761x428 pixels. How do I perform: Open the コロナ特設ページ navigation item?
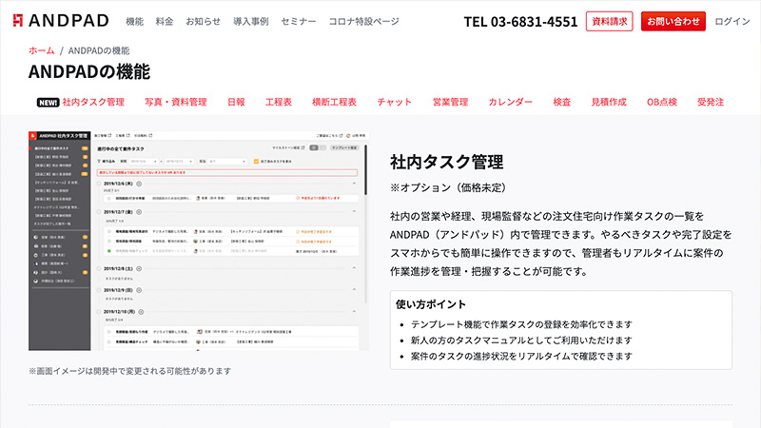pyautogui.click(x=363, y=21)
